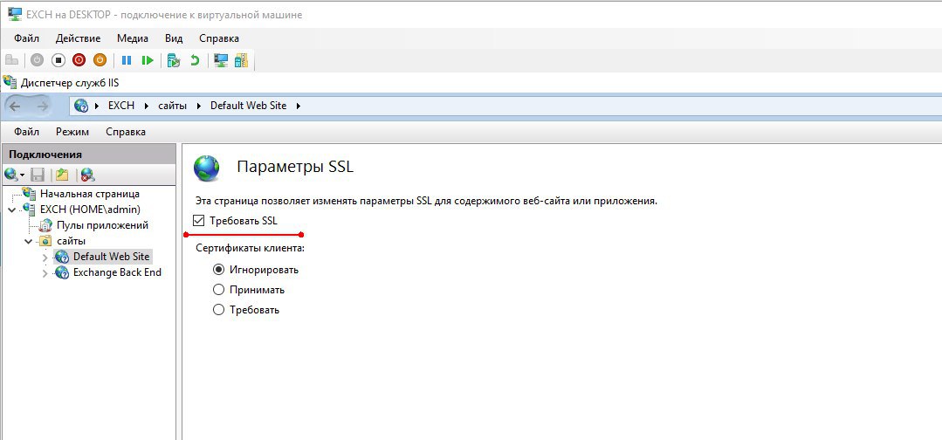Collapse the сайты tree node

click(28, 242)
